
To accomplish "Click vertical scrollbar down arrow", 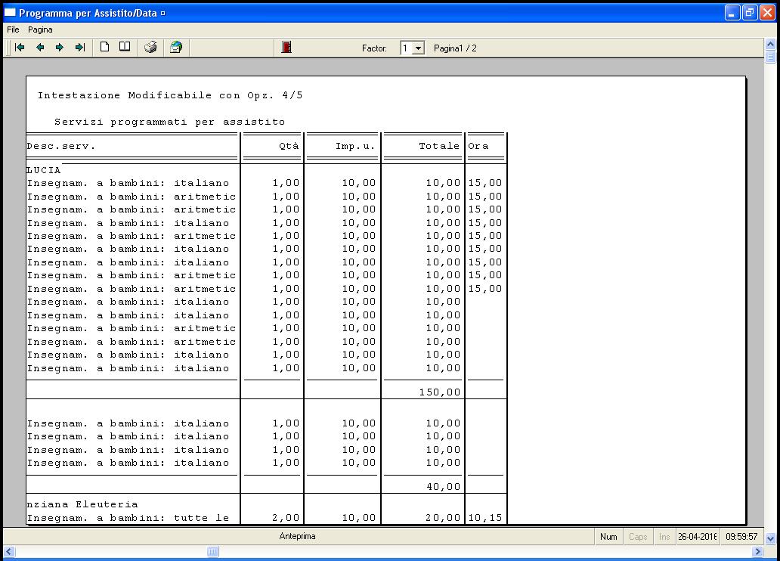I will tap(770, 538).
